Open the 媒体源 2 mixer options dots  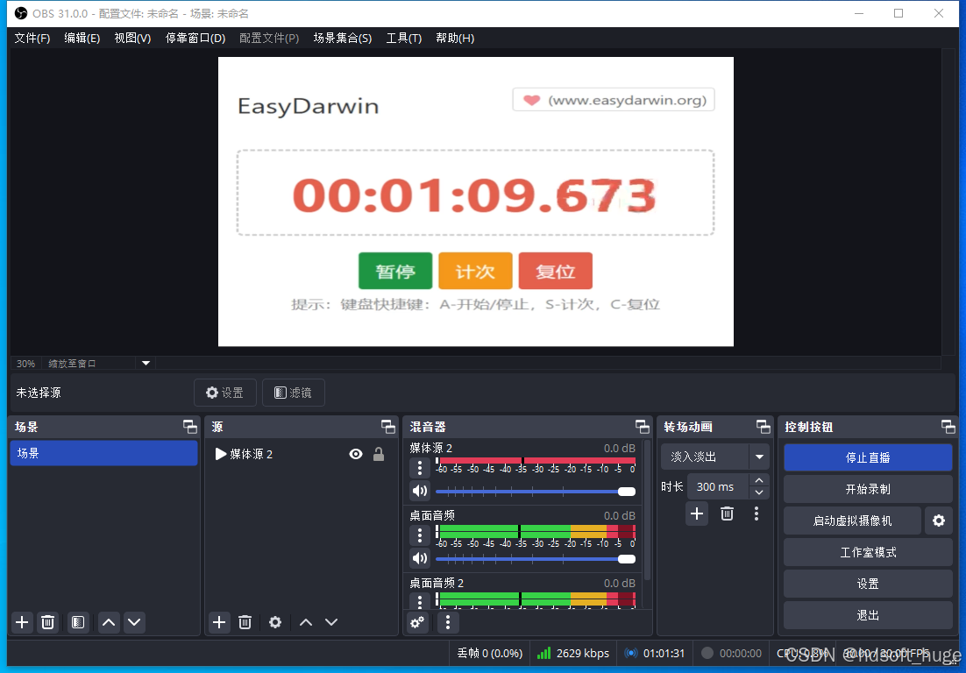pos(420,468)
